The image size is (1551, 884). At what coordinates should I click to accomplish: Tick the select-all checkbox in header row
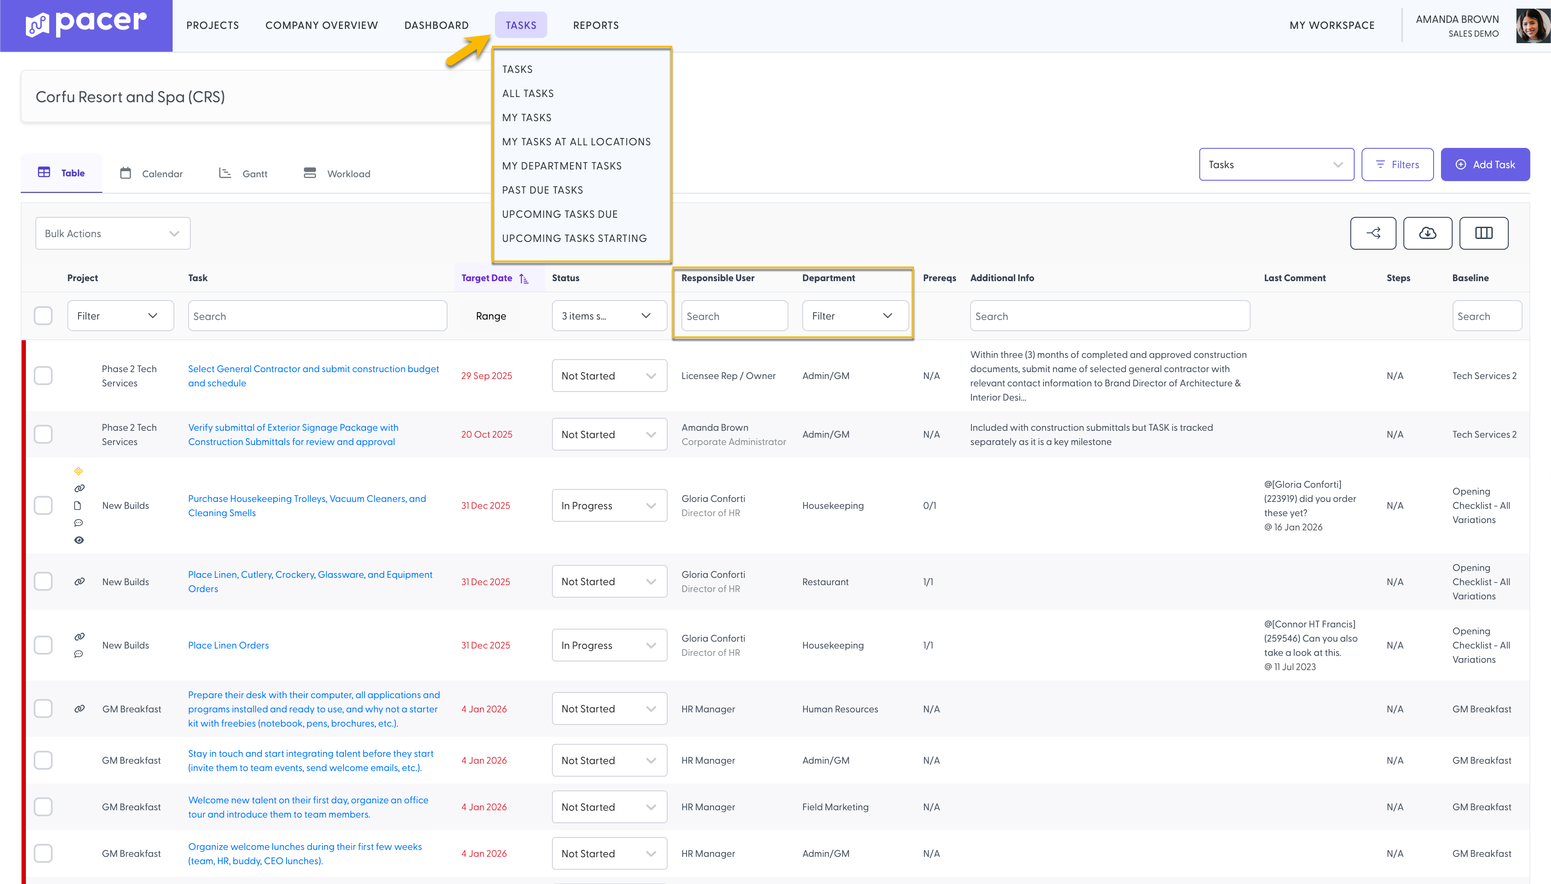43,316
